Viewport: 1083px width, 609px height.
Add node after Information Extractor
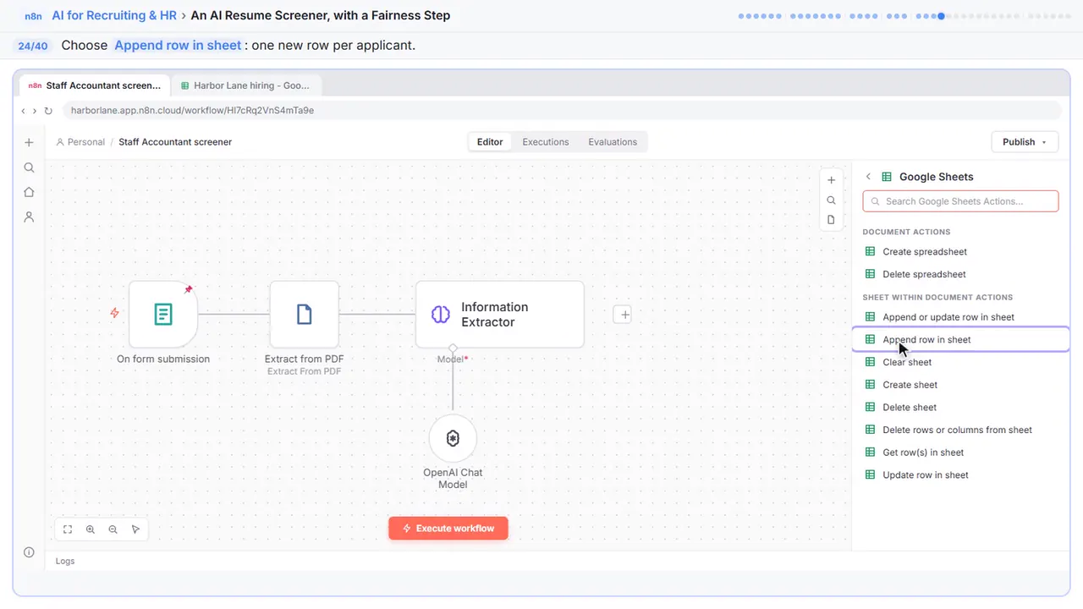[x=622, y=315]
